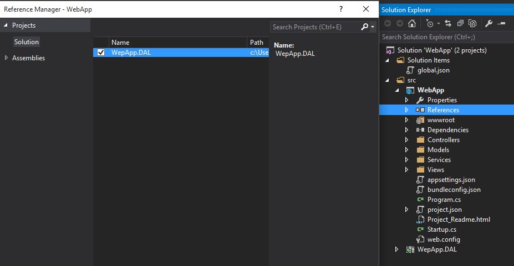Click the Show All Files icon
Screen dimensions: 514x266
click(472, 23)
